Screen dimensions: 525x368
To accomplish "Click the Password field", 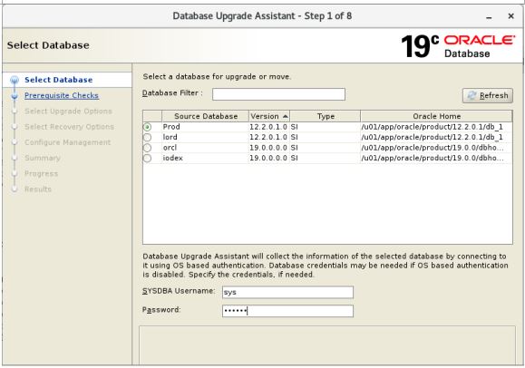I will click(x=287, y=311).
